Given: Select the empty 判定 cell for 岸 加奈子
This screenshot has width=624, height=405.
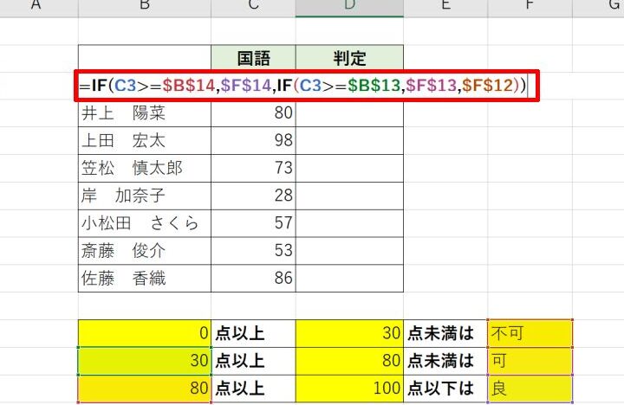Looking at the screenshot, I should click(x=349, y=196).
